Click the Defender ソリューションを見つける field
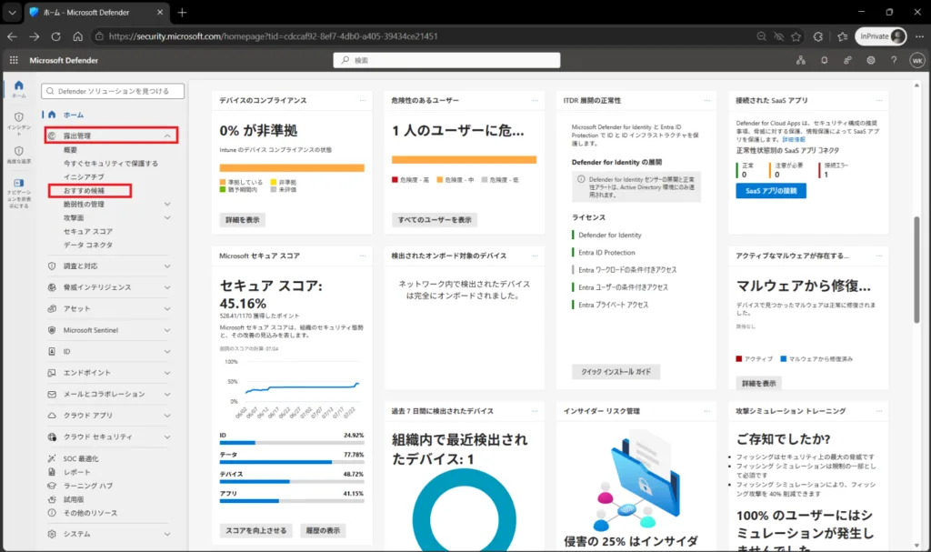The image size is (931, 552). click(x=113, y=91)
